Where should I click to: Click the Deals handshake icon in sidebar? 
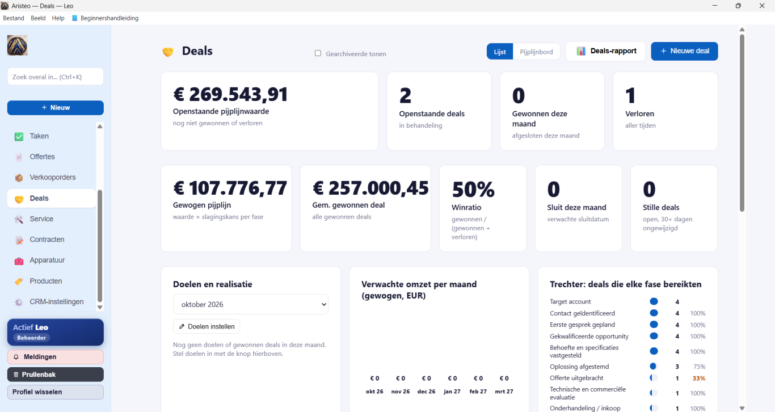tap(19, 199)
